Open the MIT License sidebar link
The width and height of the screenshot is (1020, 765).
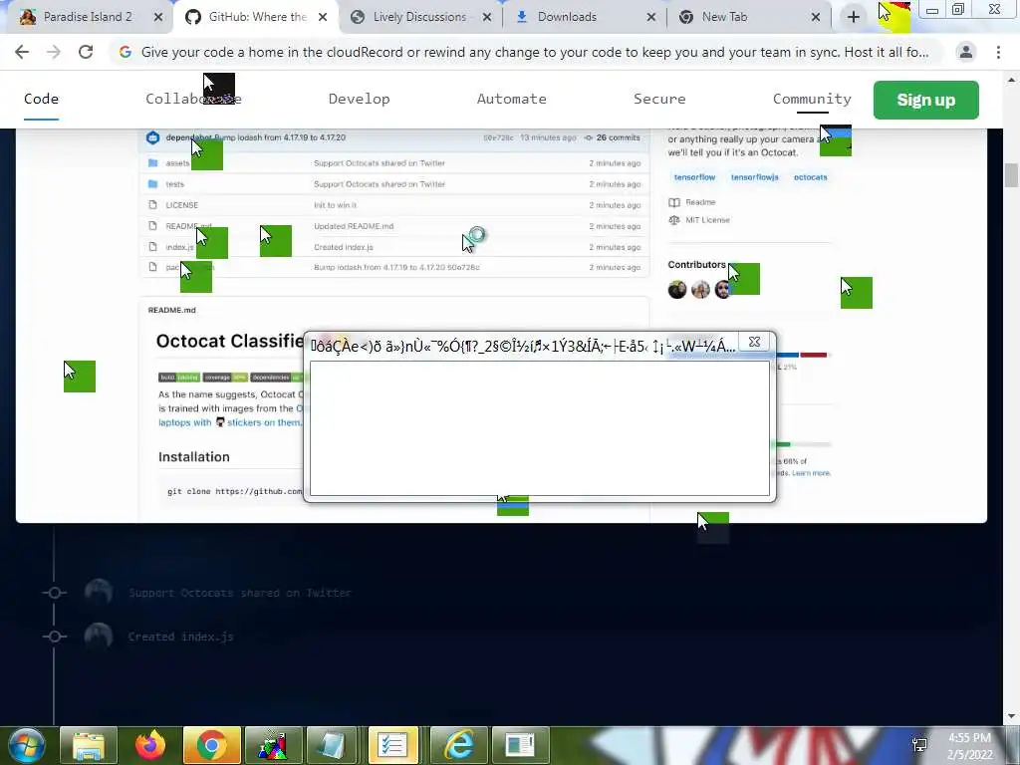click(x=700, y=220)
